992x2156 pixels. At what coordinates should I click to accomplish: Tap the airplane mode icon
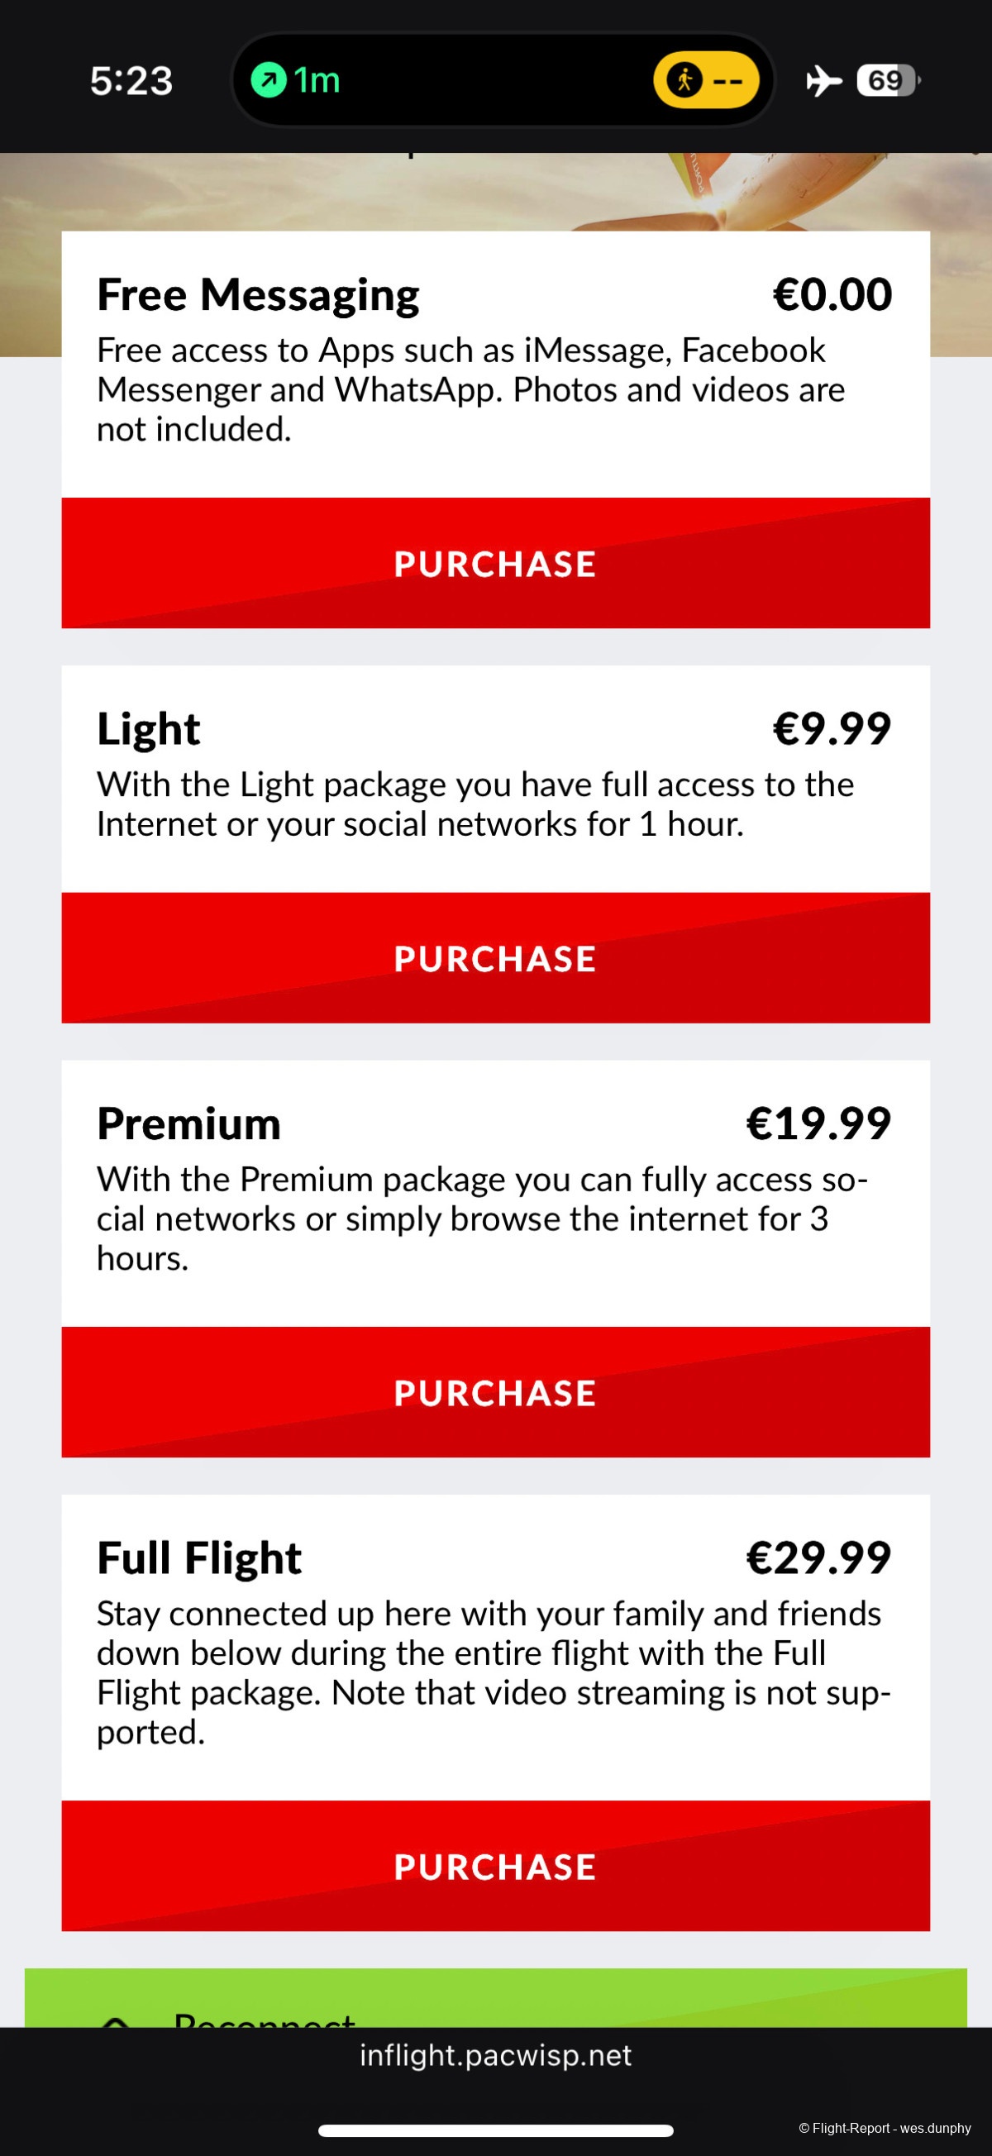point(823,81)
